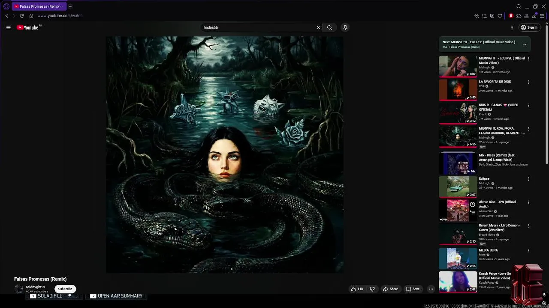Start voice search with the microphone
Viewport: 549px width, 308px height.
345,27
